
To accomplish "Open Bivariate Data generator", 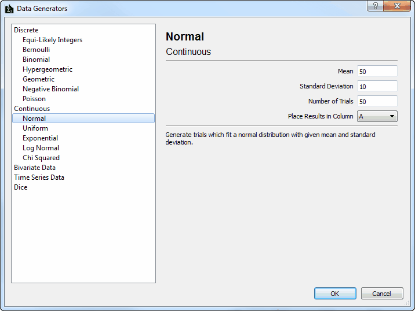I will 35,168.
